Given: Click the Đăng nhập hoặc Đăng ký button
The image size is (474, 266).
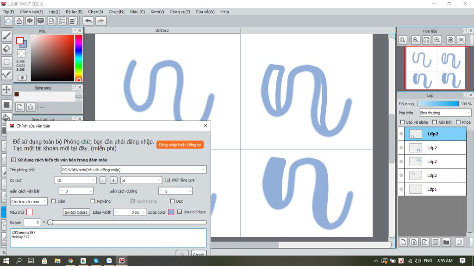Looking at the screenshot, I should pos(180,145).
